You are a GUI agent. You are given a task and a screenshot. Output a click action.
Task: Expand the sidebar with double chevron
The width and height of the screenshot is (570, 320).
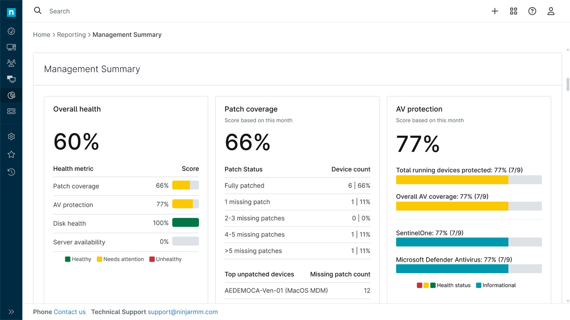(x=11, y=312)
